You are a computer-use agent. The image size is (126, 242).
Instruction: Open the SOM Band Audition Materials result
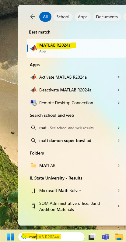pos(75,206)
